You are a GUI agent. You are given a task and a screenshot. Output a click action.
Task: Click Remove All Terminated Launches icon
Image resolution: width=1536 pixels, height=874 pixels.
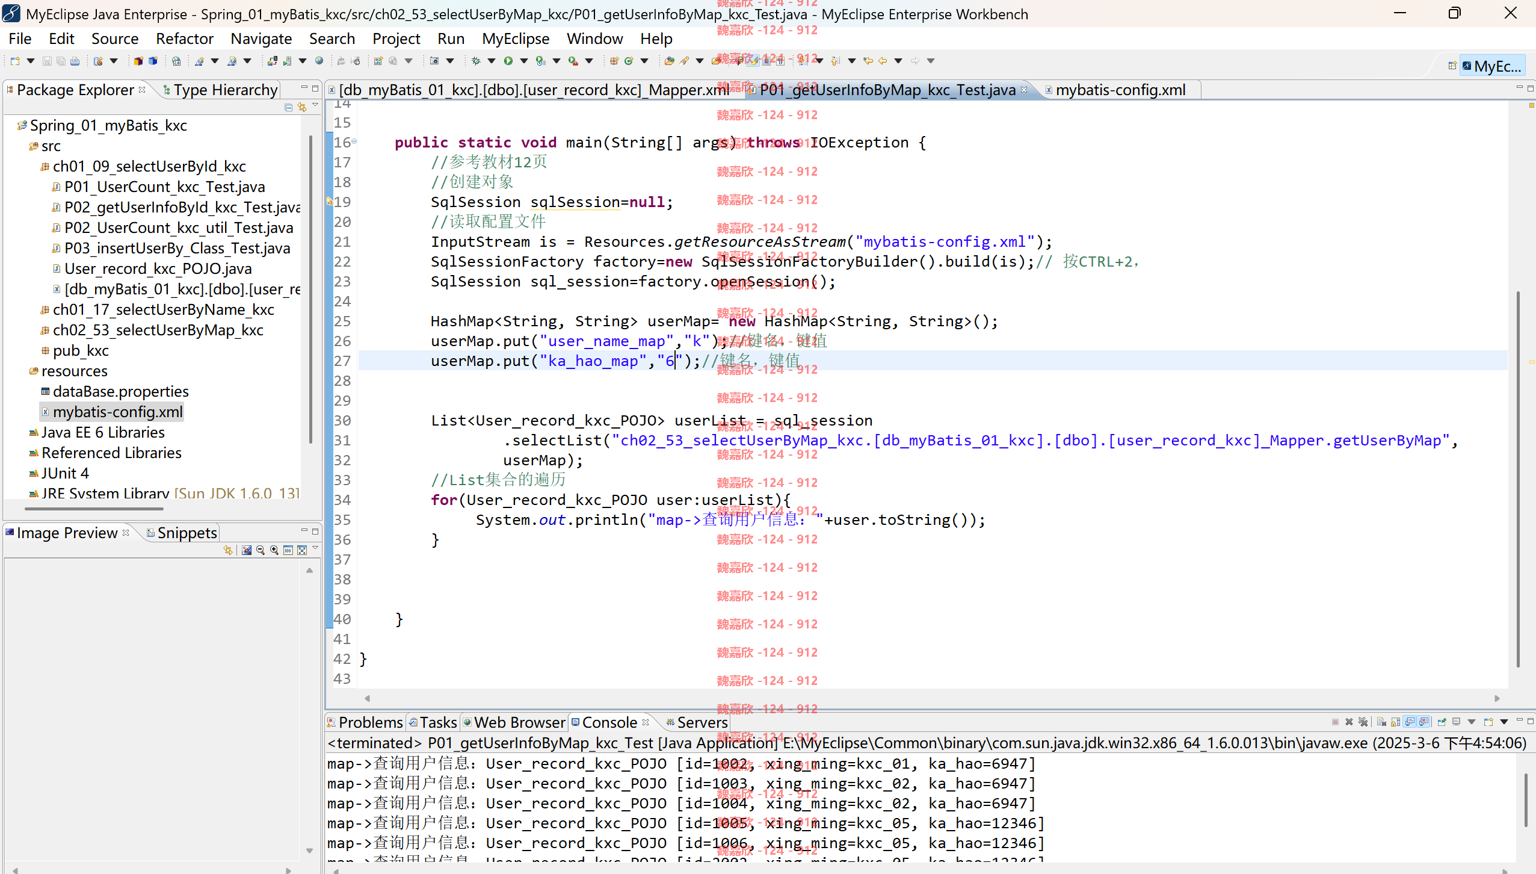point(1363,722)
